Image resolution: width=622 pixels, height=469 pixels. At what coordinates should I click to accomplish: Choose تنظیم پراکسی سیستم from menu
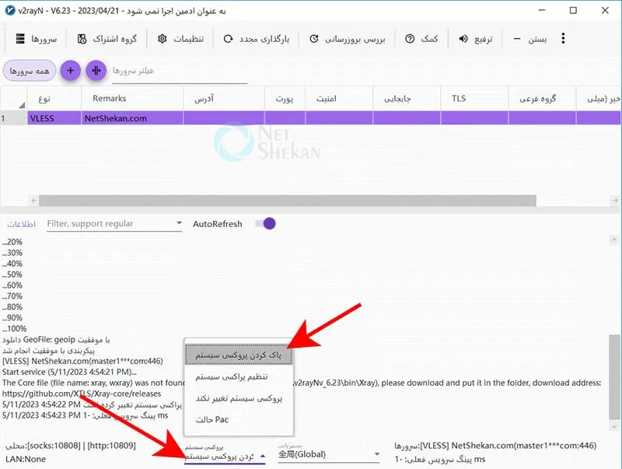coord(239,376)
